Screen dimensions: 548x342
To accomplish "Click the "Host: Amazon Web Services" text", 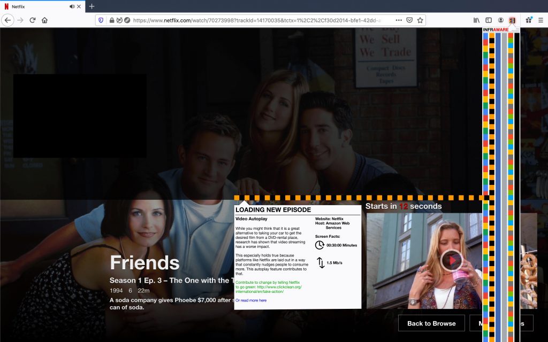I will click(x=332, y=226).
